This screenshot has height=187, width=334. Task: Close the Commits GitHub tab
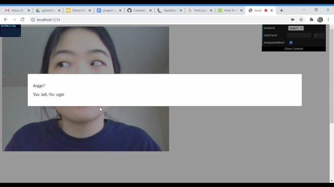pyautogui.click(x=150, y=10)
